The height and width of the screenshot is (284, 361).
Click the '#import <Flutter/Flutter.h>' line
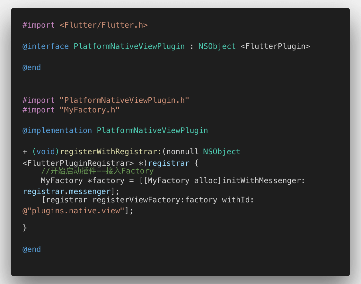(x=85, y=25)
